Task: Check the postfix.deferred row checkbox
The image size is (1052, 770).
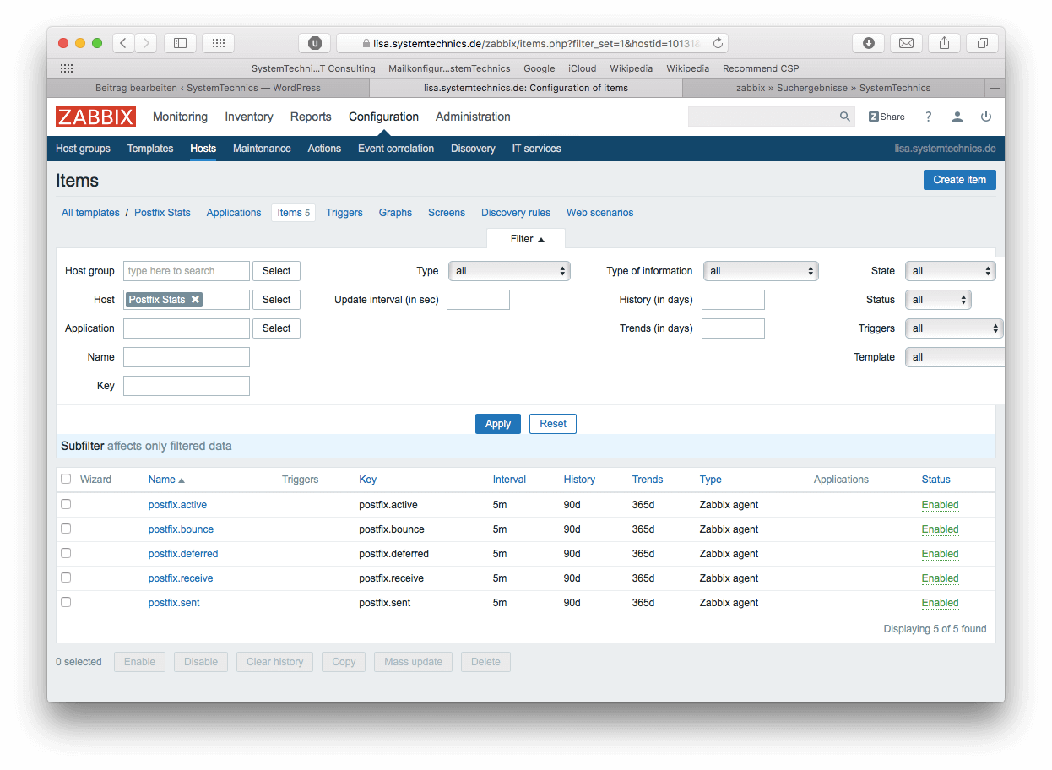Action: click(x=66, y=553)
